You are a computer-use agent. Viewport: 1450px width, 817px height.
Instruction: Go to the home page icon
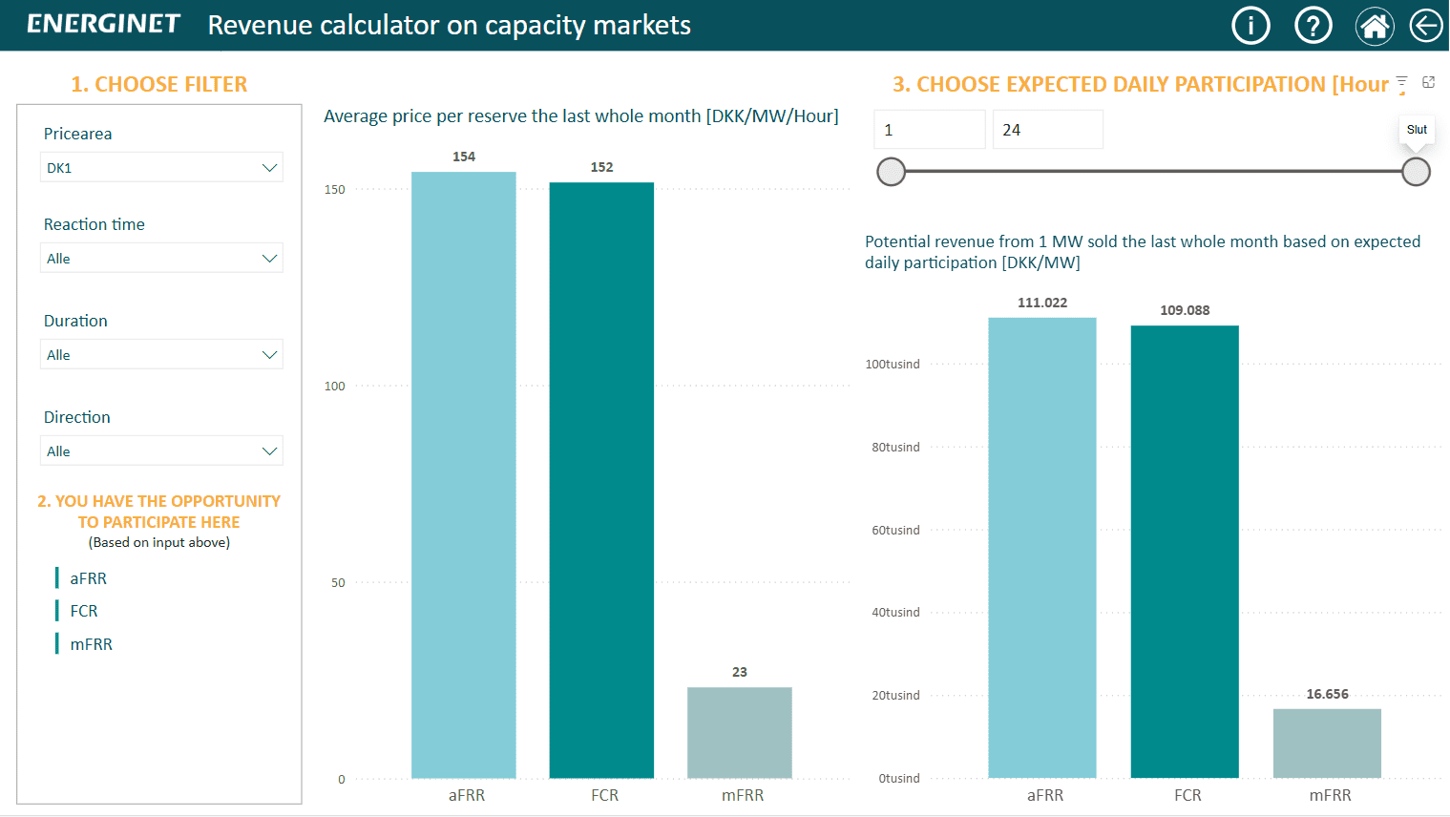[x=1374, y=26]
